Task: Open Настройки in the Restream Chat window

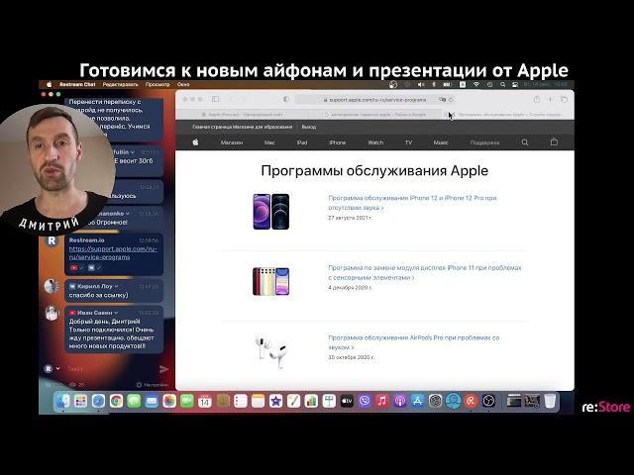Action: pos(153,385)
